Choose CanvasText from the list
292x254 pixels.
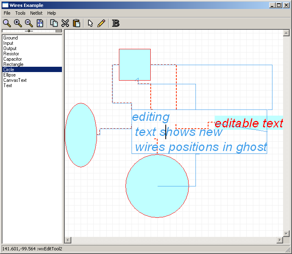tap(15, 80)
